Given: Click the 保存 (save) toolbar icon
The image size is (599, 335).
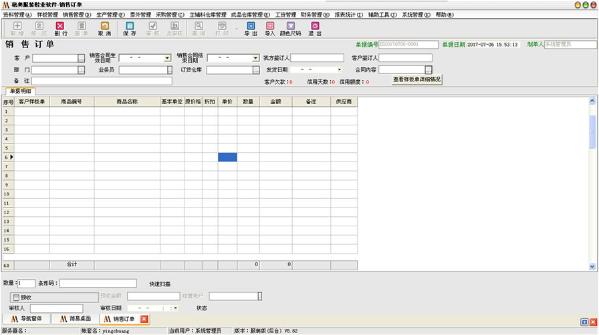Looking at the screenshot, I should 130,29.
